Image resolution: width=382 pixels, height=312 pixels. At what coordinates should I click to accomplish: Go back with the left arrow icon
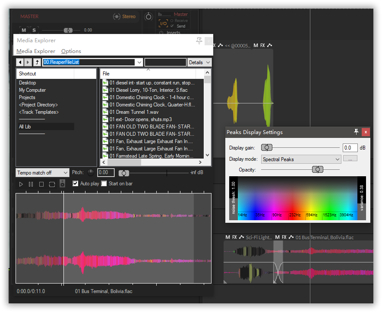pos(20,62)
